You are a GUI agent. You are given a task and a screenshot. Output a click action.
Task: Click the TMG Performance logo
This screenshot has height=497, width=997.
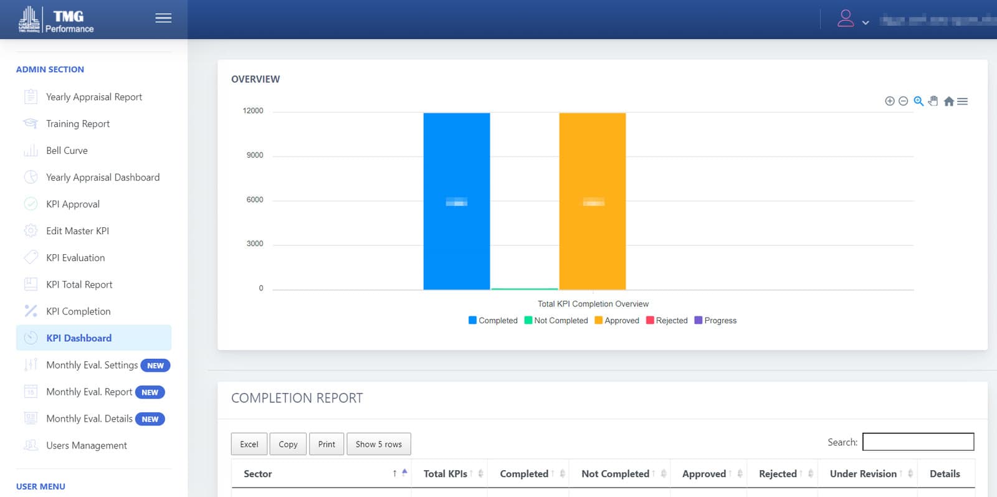pyautogui.click(x=56, y=19)
